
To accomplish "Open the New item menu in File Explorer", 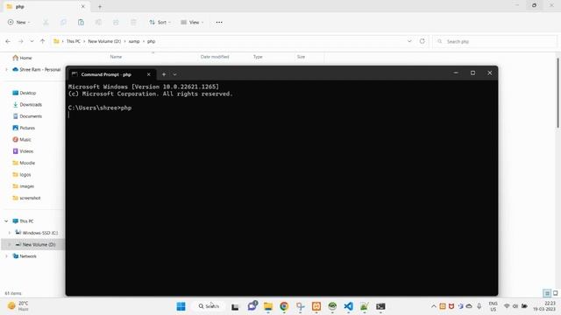I will pyautogui.click(x=18, y=22).
